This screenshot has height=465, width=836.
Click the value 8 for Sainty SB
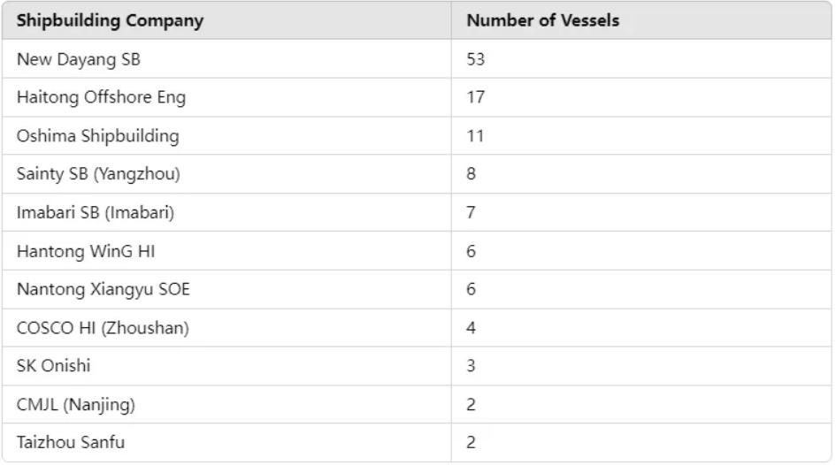coord(471,174)
